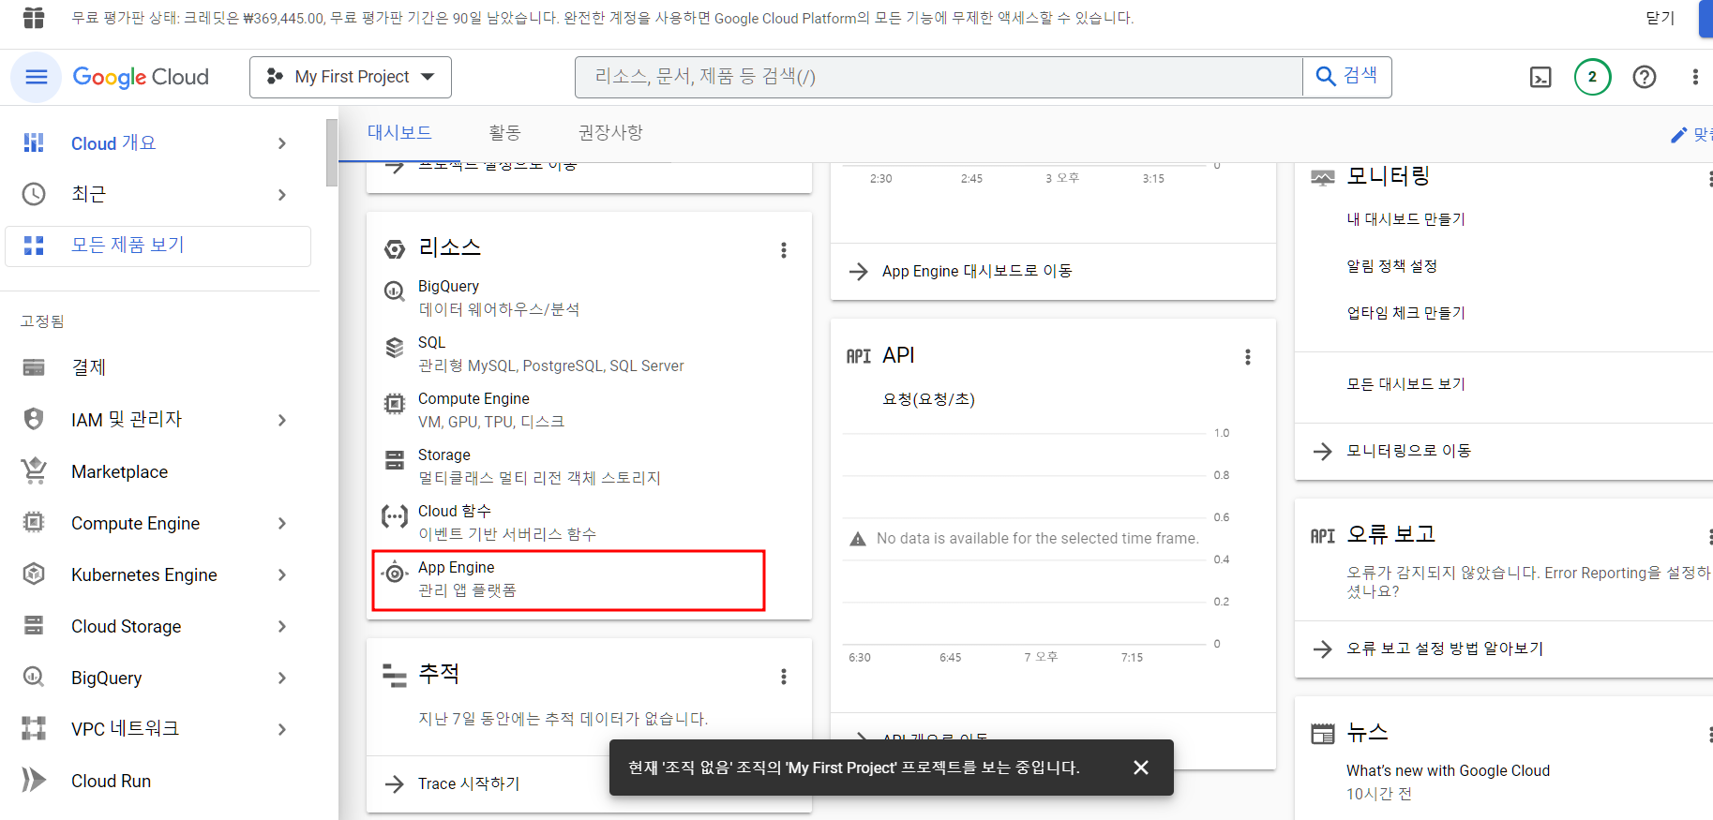Open the hamburger navigation menu

(36, 77)
